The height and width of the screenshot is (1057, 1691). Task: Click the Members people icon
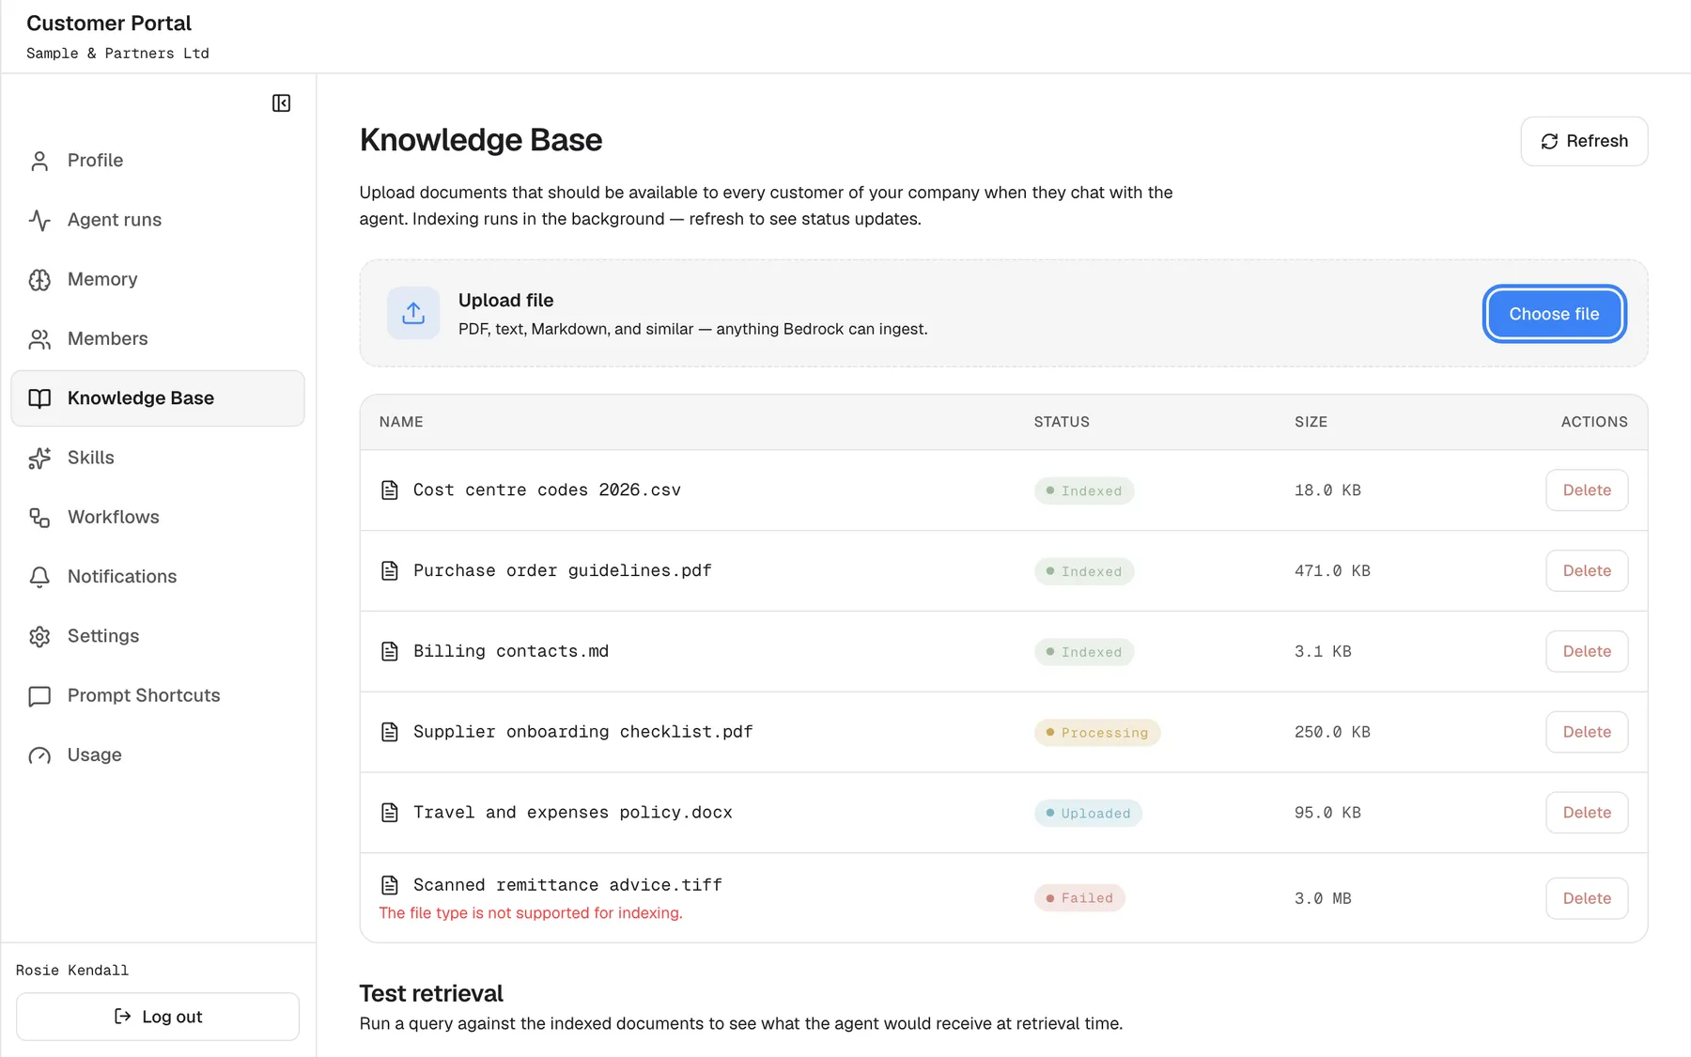(39, 339)
